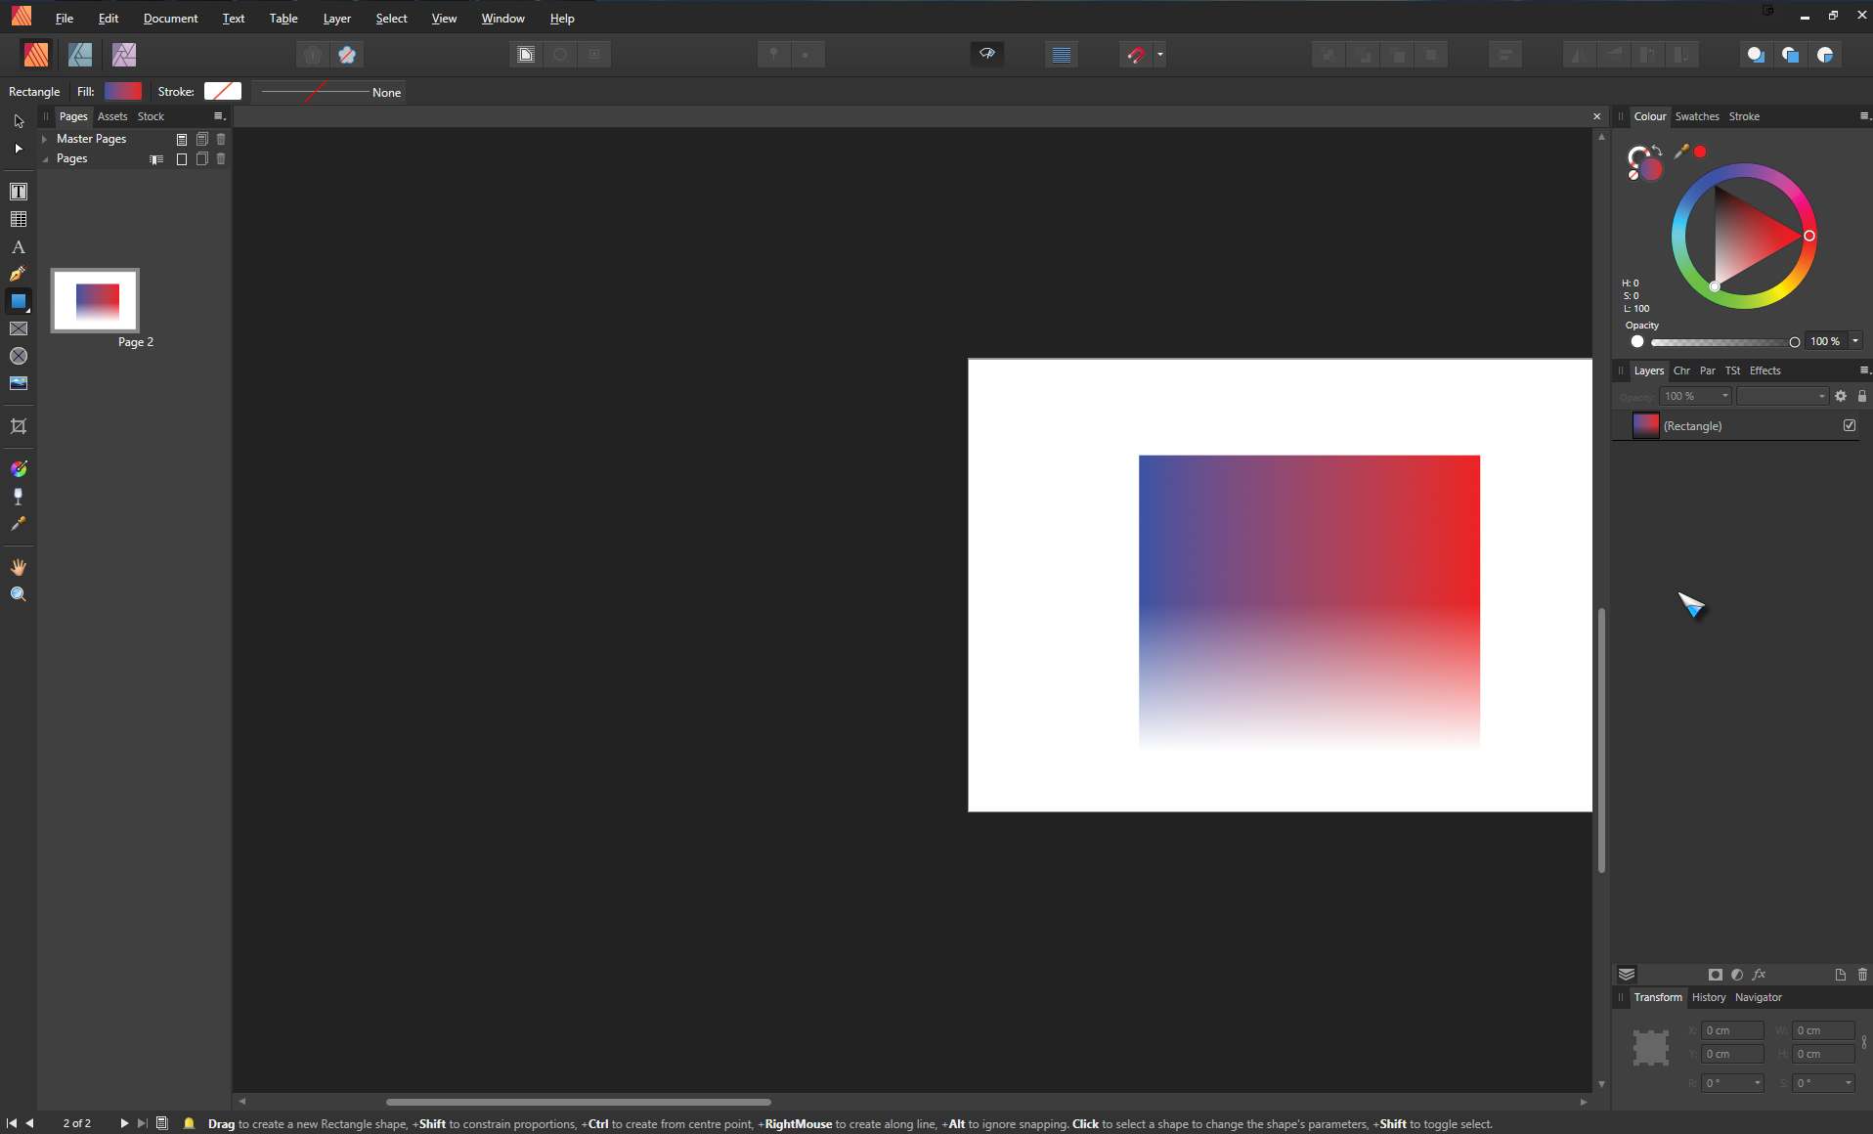The height and width of the screenshot is (1134, 1873).
Task: Open the opacity 100 % dropdown in Colour
Action: click(1855, 341)
